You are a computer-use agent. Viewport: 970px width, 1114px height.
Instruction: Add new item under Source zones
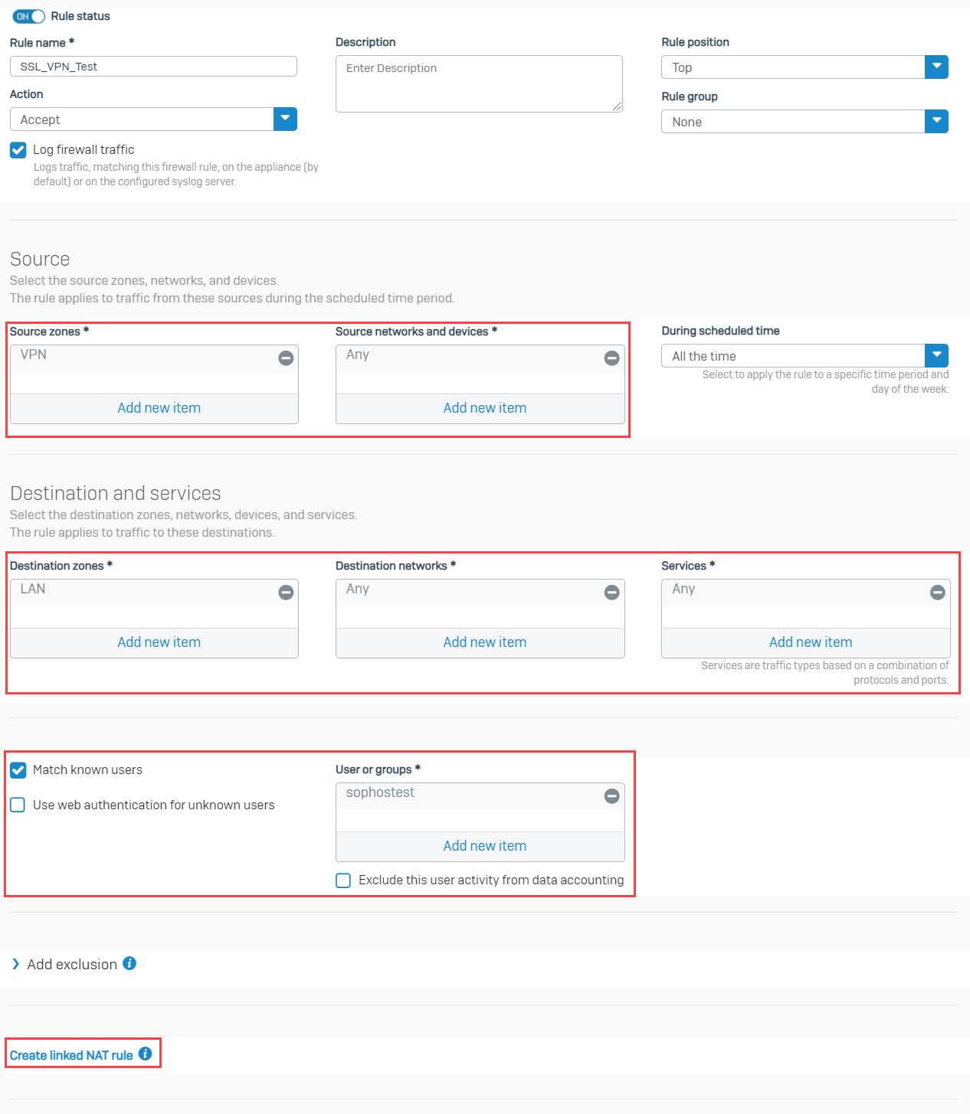click(x=158, y=407)
